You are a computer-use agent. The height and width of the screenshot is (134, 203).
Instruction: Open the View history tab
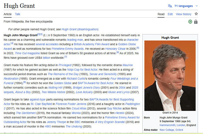point(184,14)
